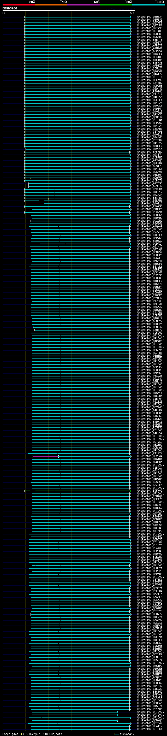This screenshot has width=167, height=736.
Task: Select hit label UniRef100_C6TGI0
Action: coord(150,77)
